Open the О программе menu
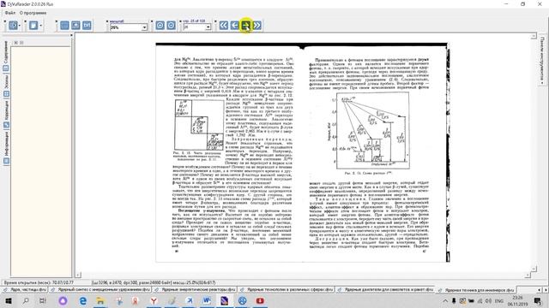Image resolution: width=549 pixels, height=308 pixels. (33, 13)
